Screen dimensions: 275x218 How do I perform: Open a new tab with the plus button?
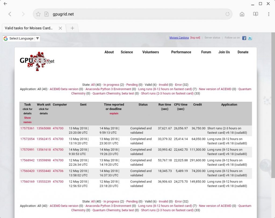coord(72,28)
